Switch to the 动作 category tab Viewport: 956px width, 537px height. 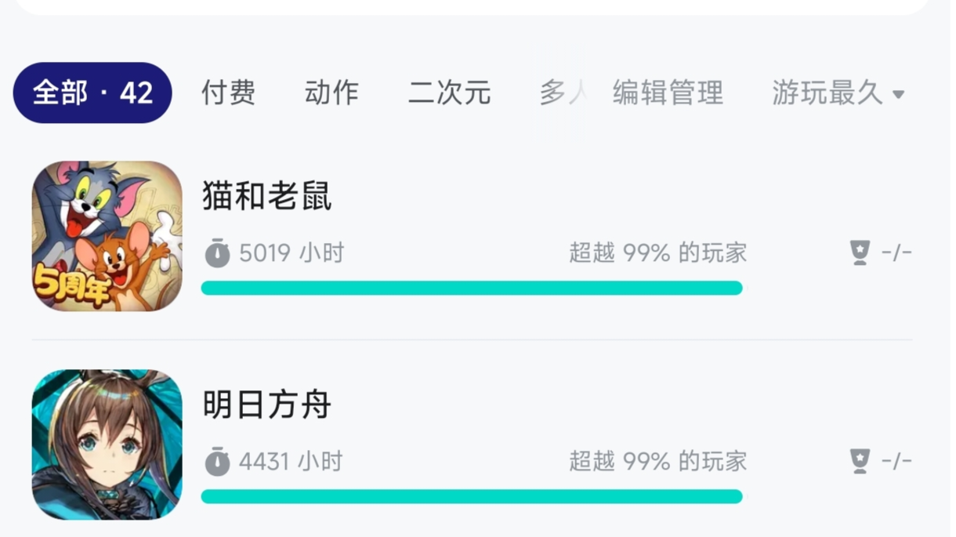pyautogui.click(x=331, y=93)
